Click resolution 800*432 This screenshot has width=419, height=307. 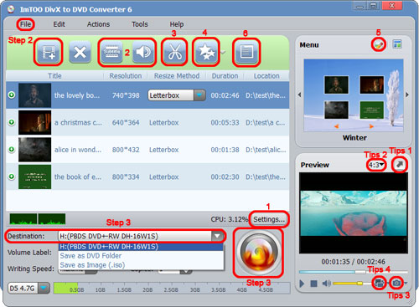[126, 150]
